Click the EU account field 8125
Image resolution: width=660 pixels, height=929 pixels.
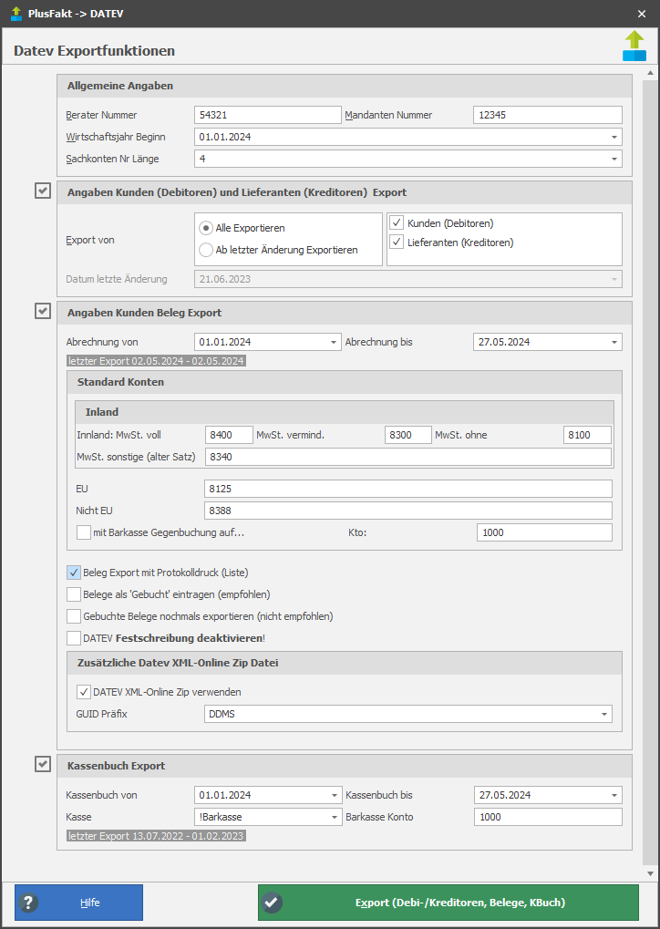tap(407, 489)
